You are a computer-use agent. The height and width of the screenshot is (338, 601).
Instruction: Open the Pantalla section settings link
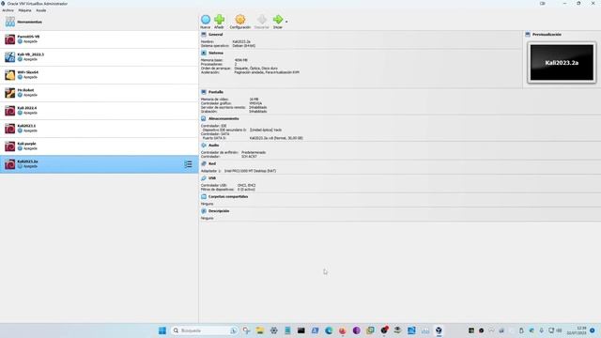pos(215,92)
